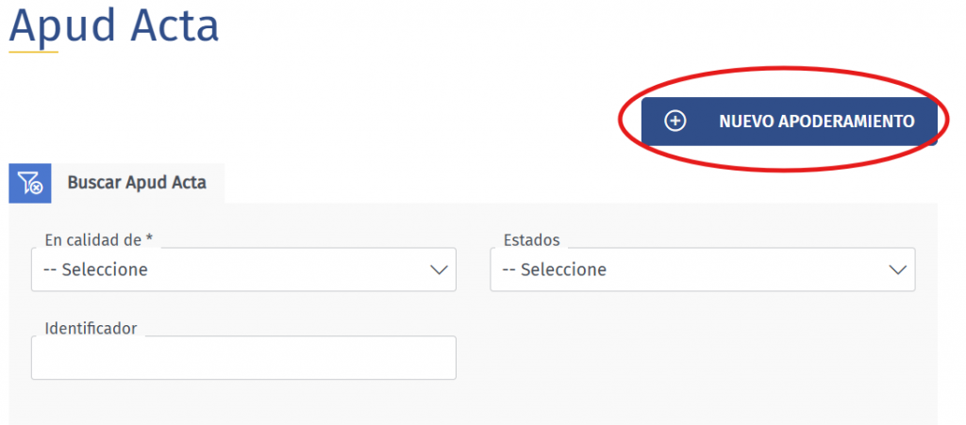Image resolution: width=966 pixels, height=425 pixels.
Task: Open the En calidad de dropdown
Action: coord(243,270)
